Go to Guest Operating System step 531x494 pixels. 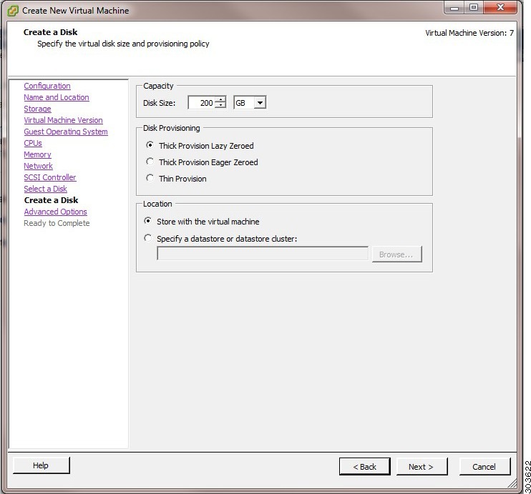coord(66,132)
